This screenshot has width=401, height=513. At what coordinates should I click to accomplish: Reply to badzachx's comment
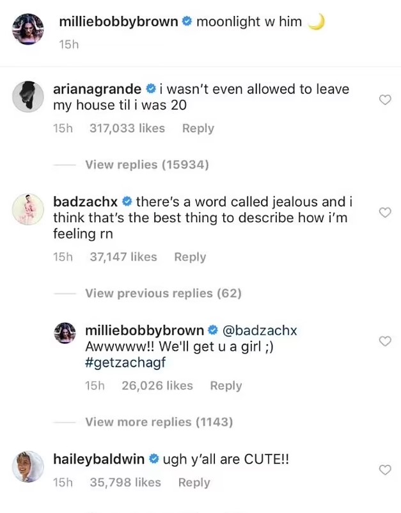190,257
